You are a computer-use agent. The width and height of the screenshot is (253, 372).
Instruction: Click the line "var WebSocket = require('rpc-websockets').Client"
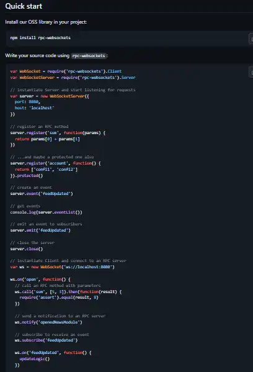point(66,71)
